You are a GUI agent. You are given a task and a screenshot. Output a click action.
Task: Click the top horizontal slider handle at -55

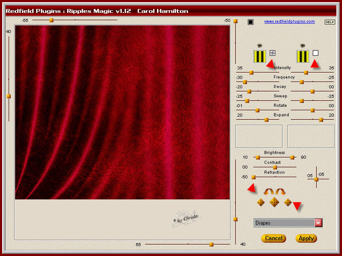[51, 20]
